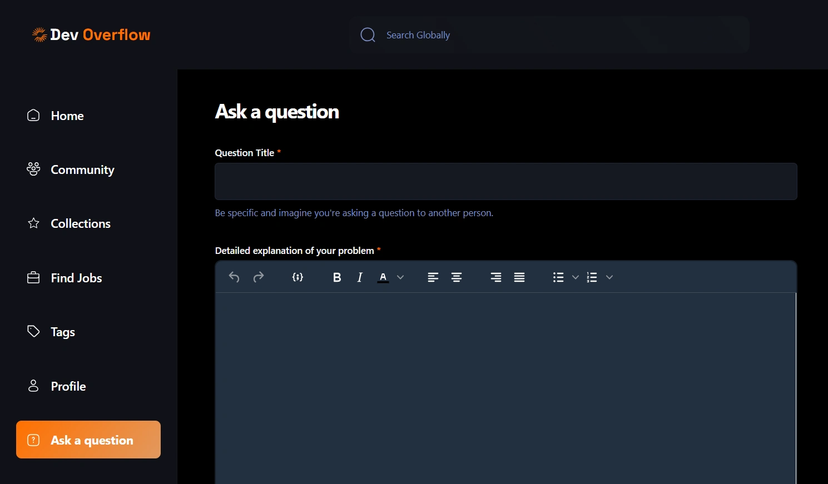Align text right

(496, 277)
